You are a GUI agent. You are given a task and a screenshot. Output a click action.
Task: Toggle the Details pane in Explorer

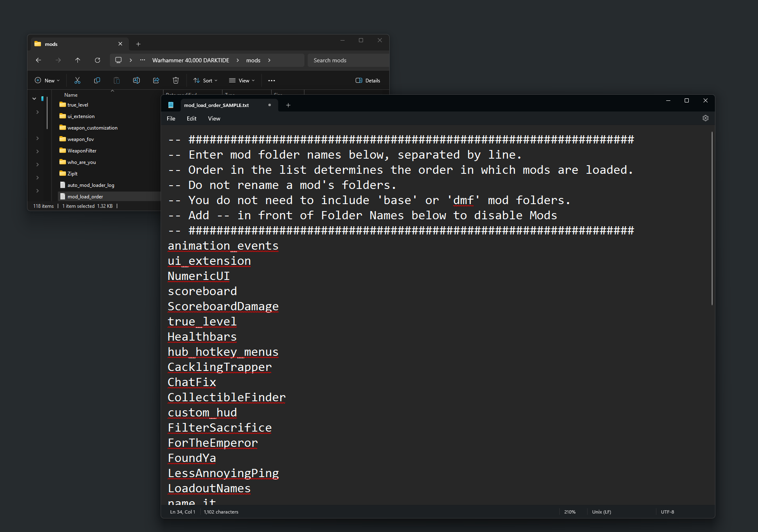point(368,81)
